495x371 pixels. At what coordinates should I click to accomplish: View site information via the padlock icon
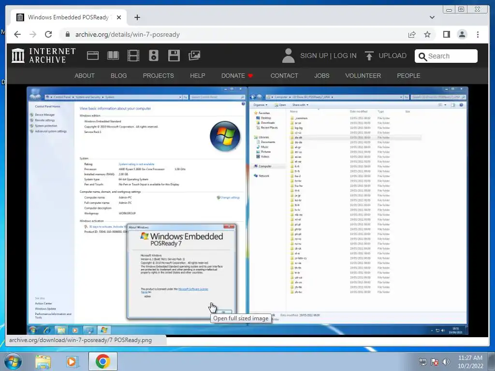pyautogui.click(x=67, y=34)
